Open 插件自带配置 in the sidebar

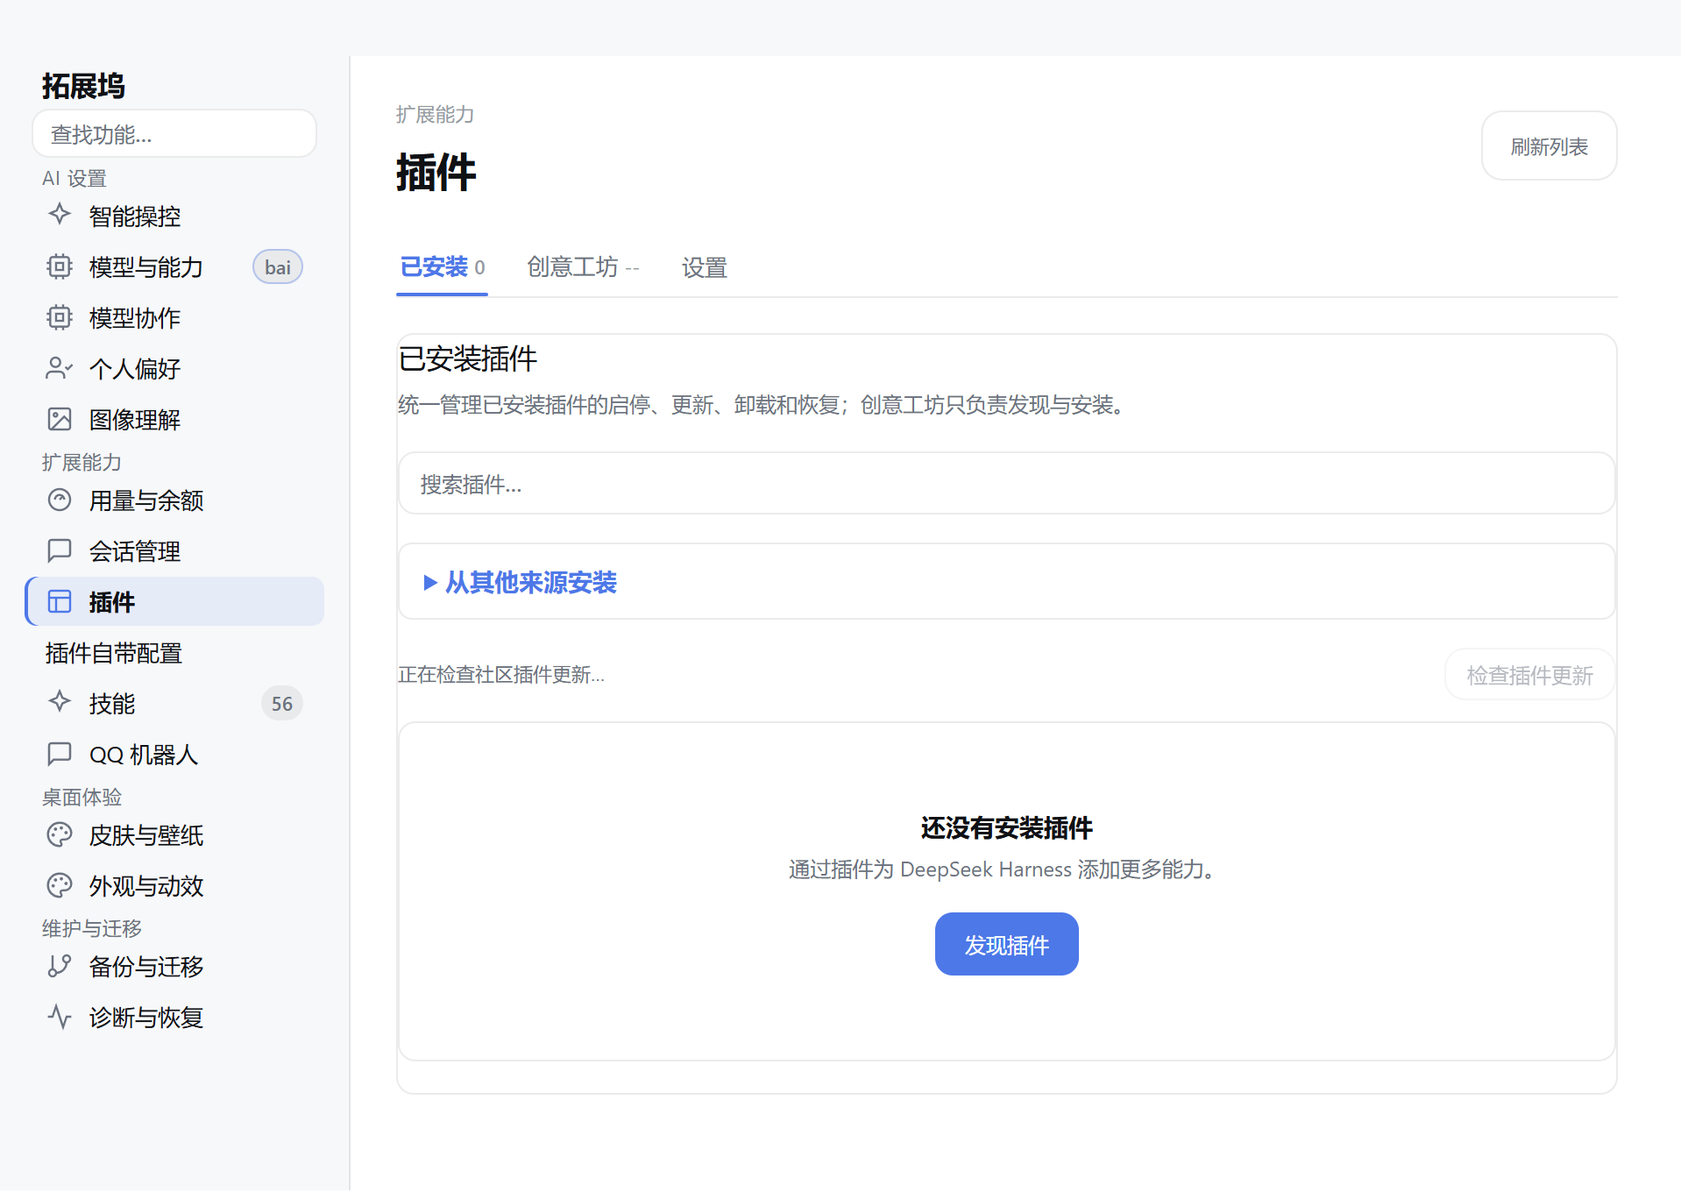tap(175, 652)
